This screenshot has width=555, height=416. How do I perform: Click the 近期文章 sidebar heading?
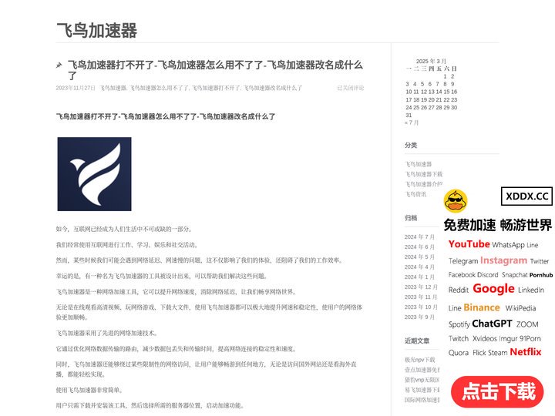pyautogui.click(x=417, y=341)
